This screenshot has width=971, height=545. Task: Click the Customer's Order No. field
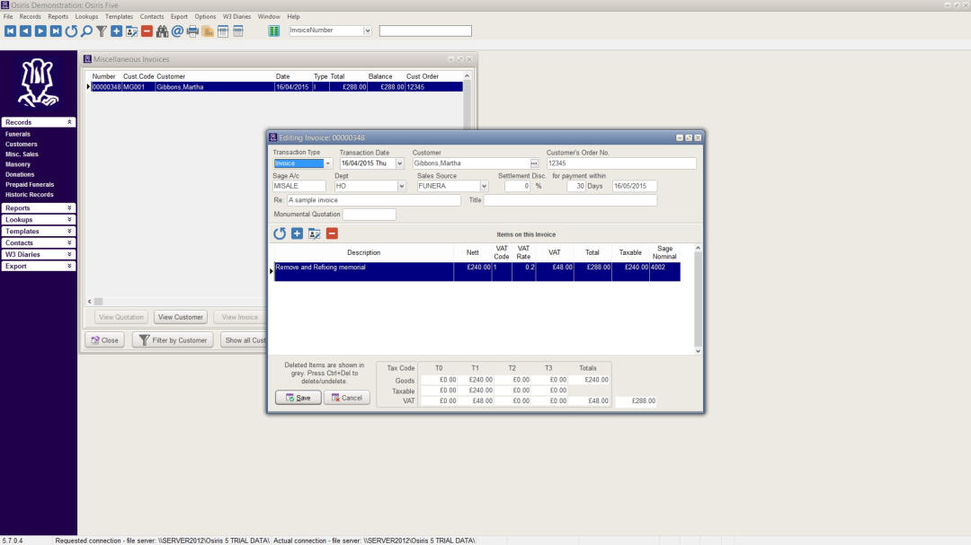coord(620,163)
